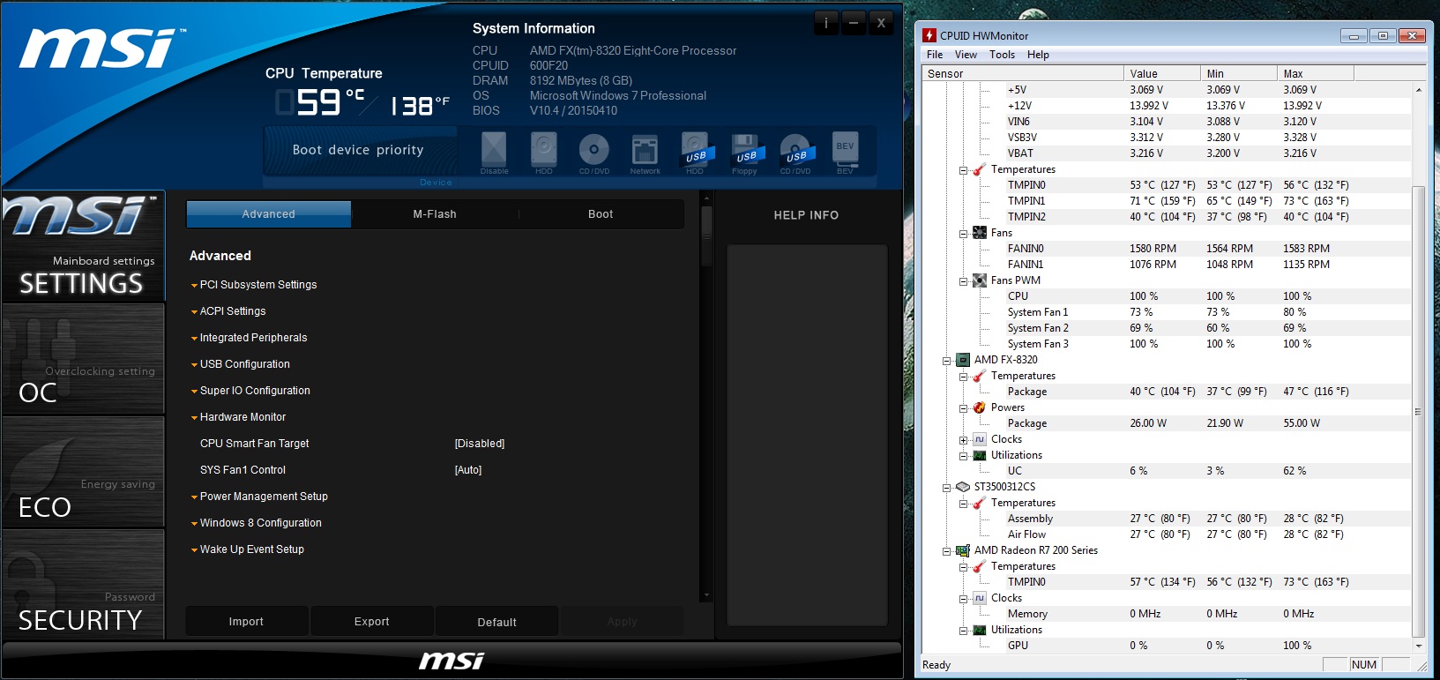Select the System Fan 1 row label
The width and height of the screenshot is (1440, 680).
[x=1038, y=312]
